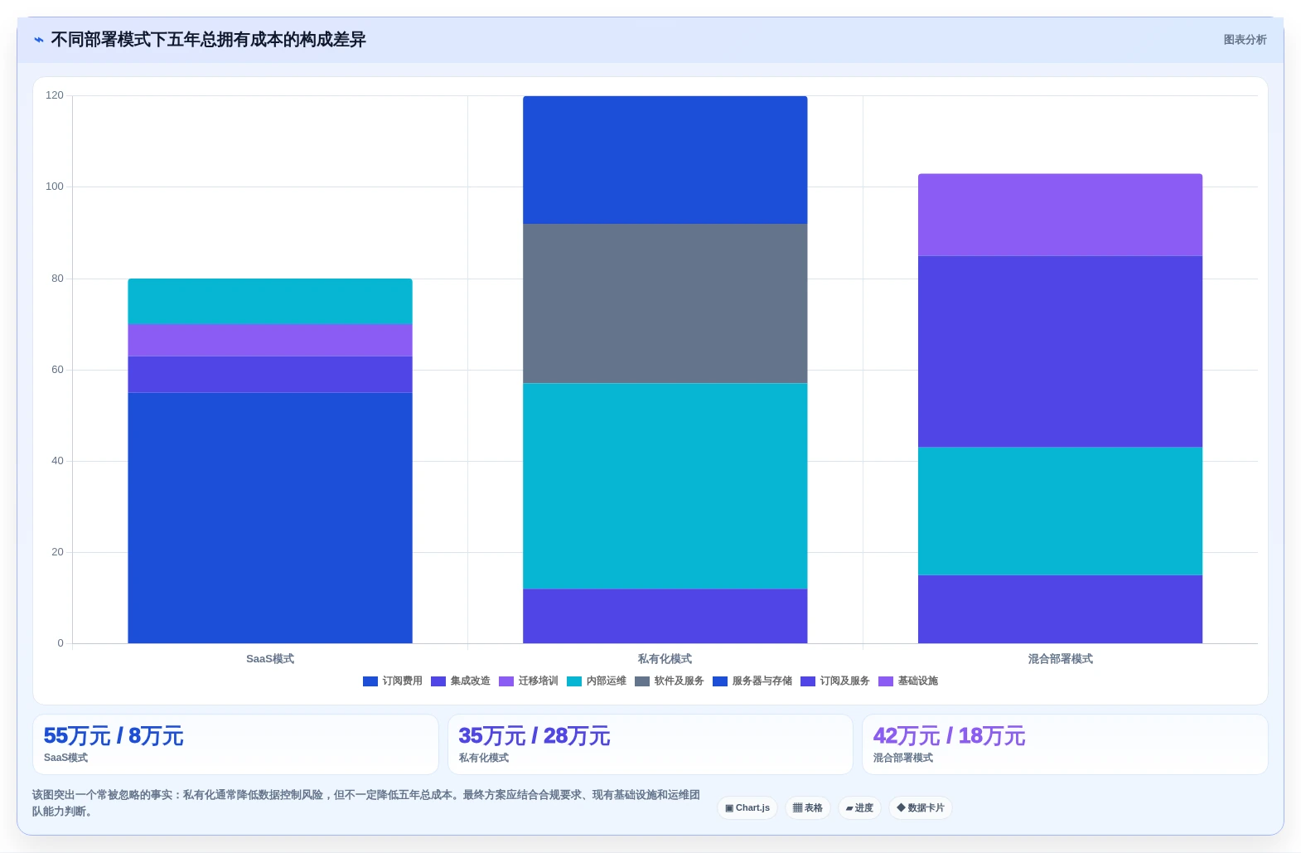The image size is (1301, 853).
Task: Click the summary paragraph starting 该图突出
Action: pos(365,803)
